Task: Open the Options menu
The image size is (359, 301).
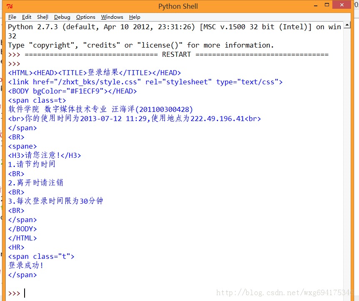Action: [x=86, y=17]
